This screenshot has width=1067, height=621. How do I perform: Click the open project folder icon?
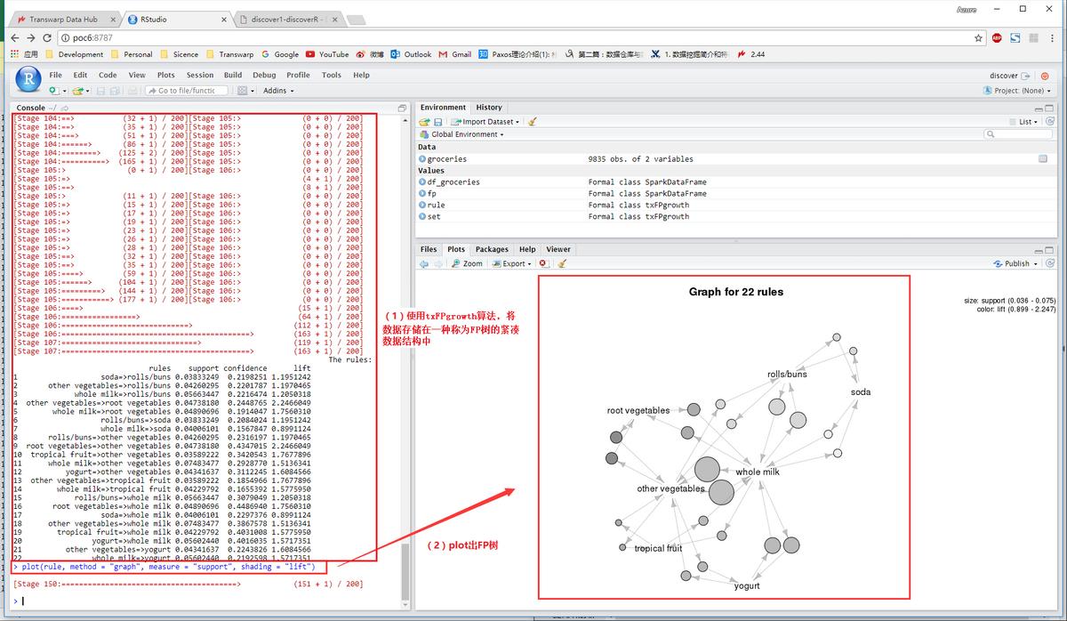tap(77, 91)
